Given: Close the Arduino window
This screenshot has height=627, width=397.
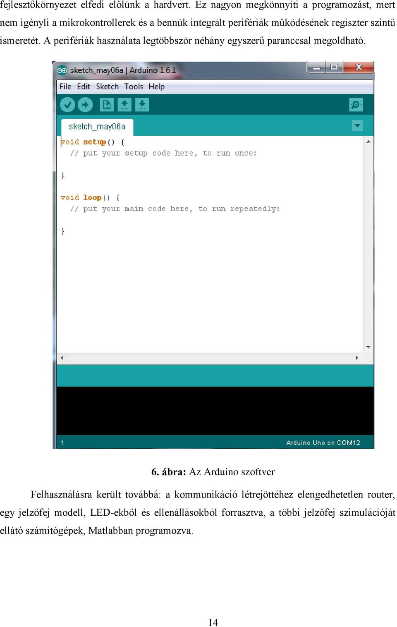Looking at the screenshot, I should 359,67.
